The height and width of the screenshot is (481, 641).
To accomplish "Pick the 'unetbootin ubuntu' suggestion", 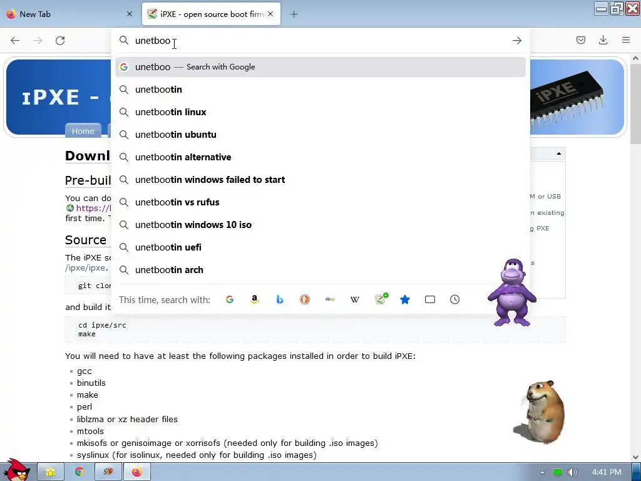I will pyautogui.click(x=320, y=135).
